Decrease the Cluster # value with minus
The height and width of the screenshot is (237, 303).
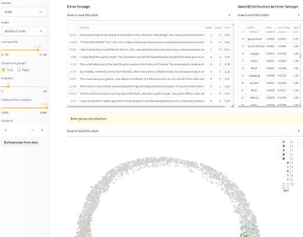coord(33,130)
